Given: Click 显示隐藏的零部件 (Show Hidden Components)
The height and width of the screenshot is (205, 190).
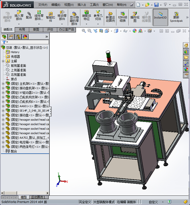Looking at the screenshot, I should (74, 18).
